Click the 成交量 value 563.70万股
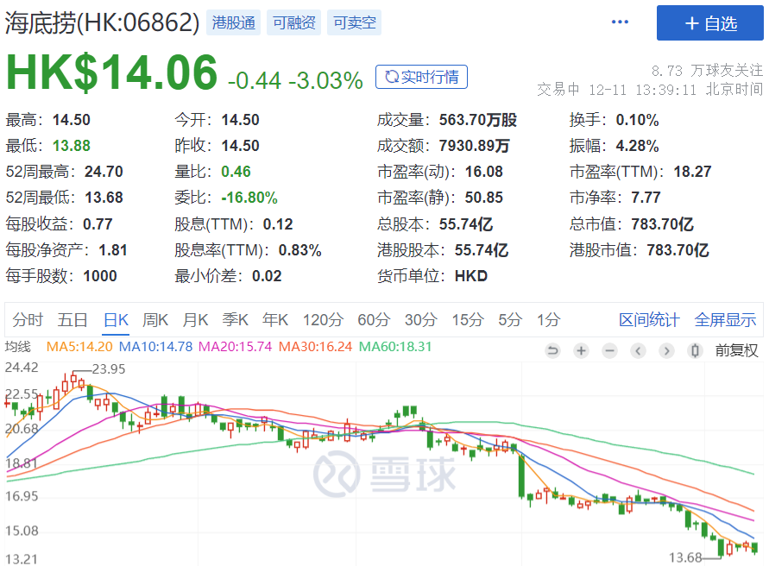The image size is (769, 566). point(477,120)
